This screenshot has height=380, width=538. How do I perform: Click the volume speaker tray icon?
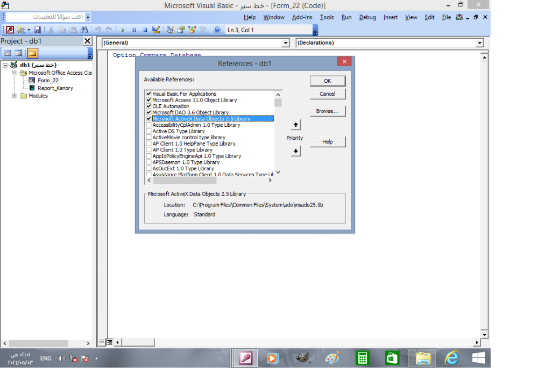tap(61, 359)
